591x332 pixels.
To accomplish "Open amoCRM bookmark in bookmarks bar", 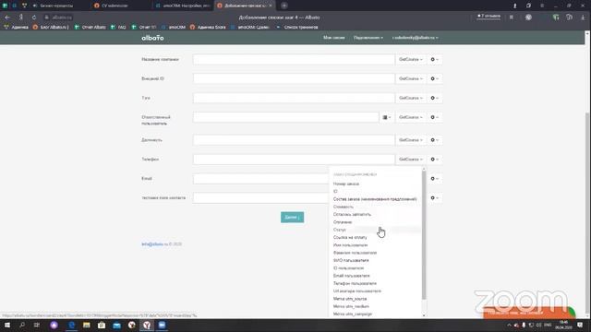I will click(173, 27).
